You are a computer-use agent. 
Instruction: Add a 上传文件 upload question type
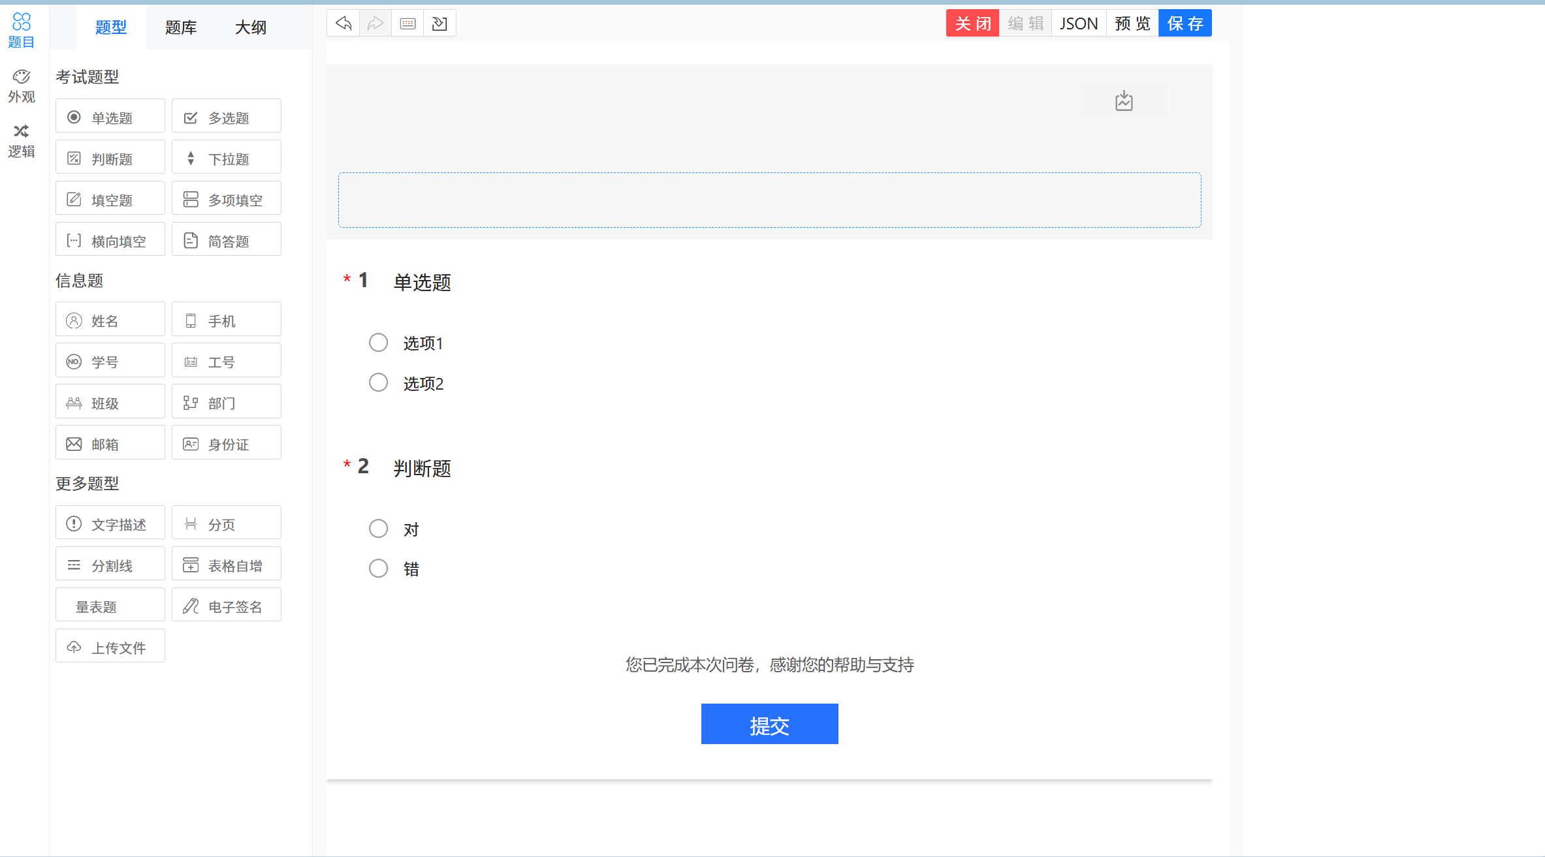[110, 647]
